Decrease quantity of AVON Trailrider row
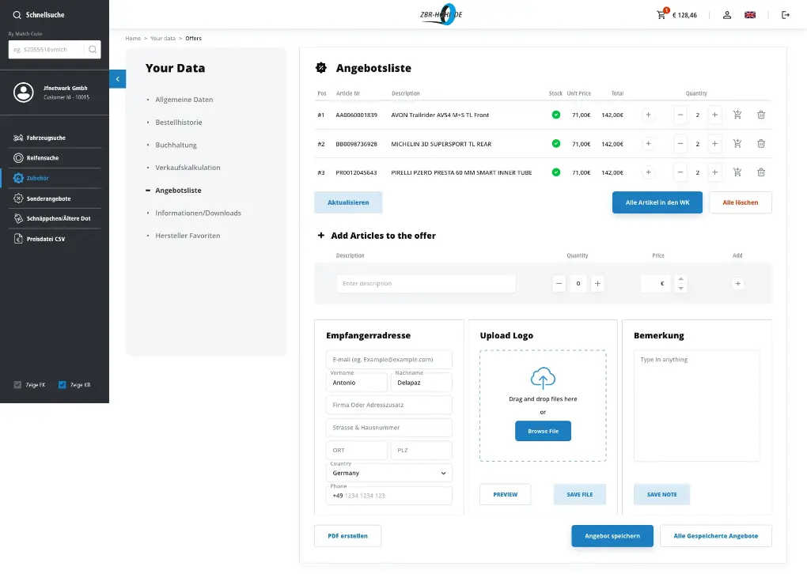Screen dimensions: 807x574 coord(680,115)
